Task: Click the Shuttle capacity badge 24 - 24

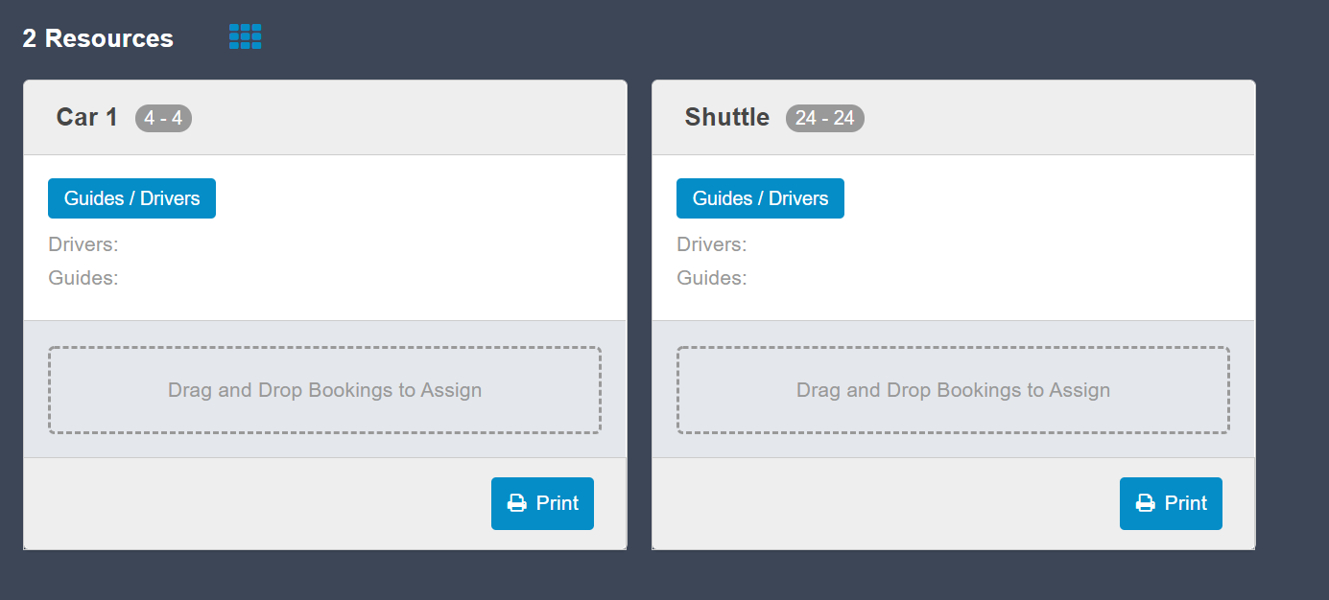Action: [824, 118]
